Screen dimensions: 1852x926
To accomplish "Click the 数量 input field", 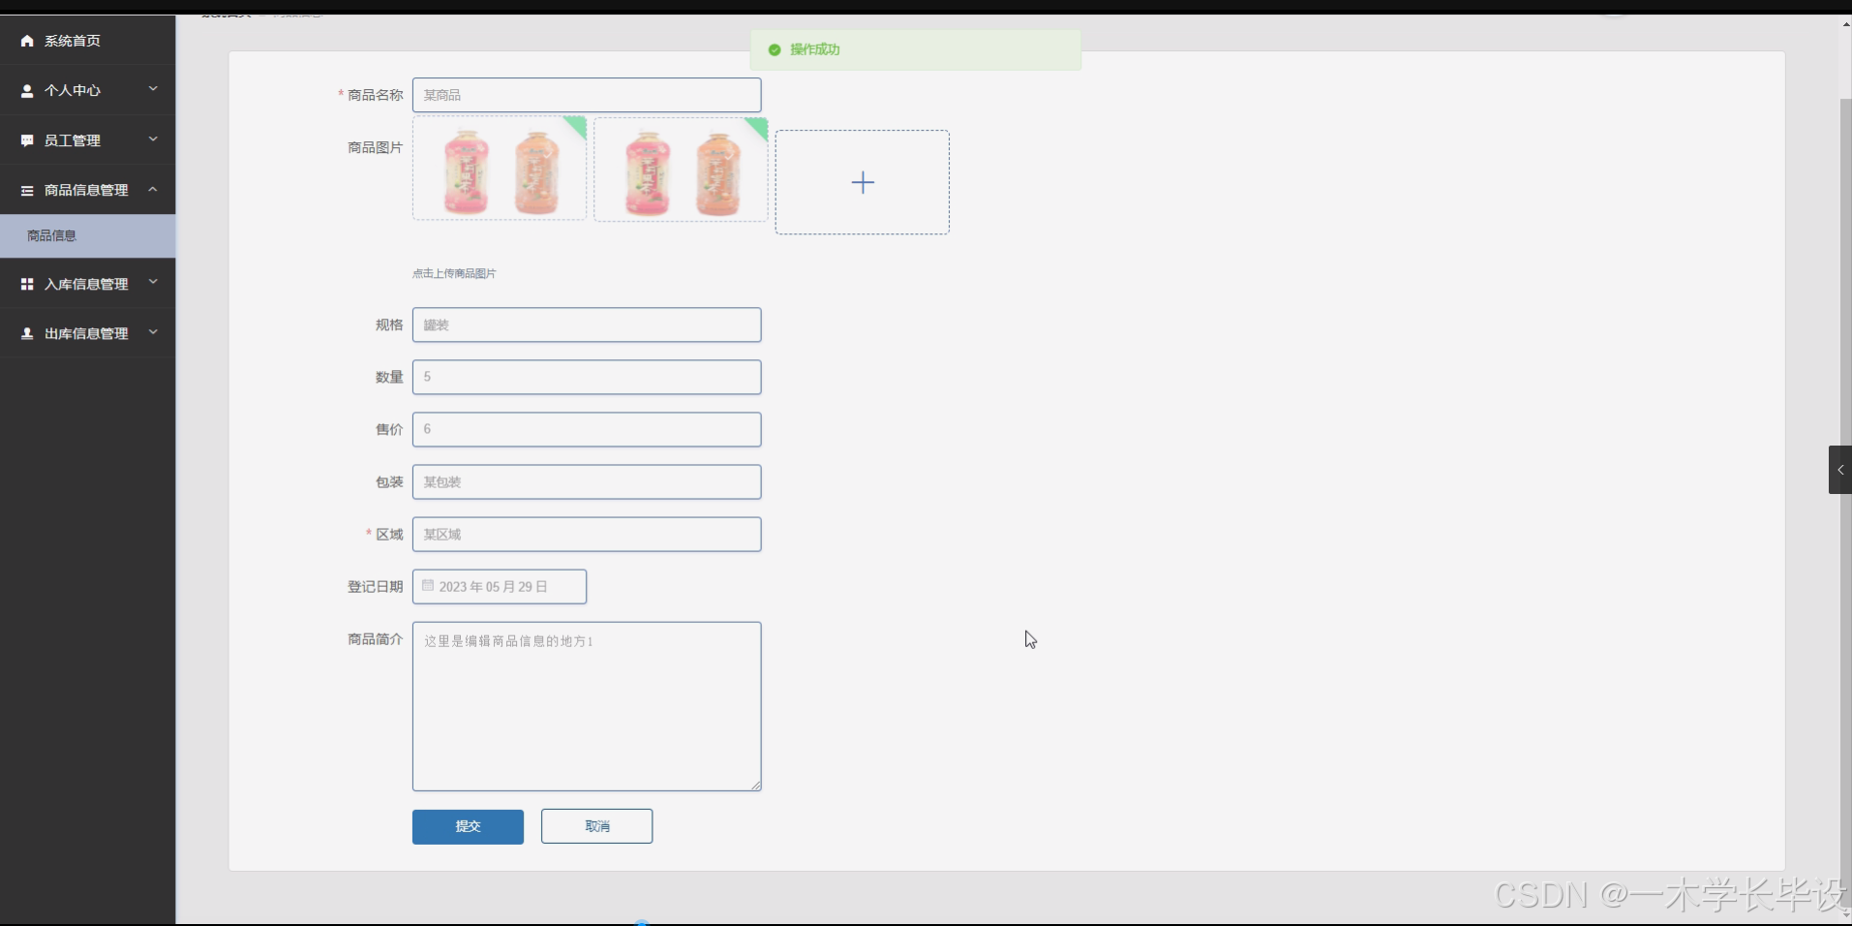I will (x=587, y=377).
